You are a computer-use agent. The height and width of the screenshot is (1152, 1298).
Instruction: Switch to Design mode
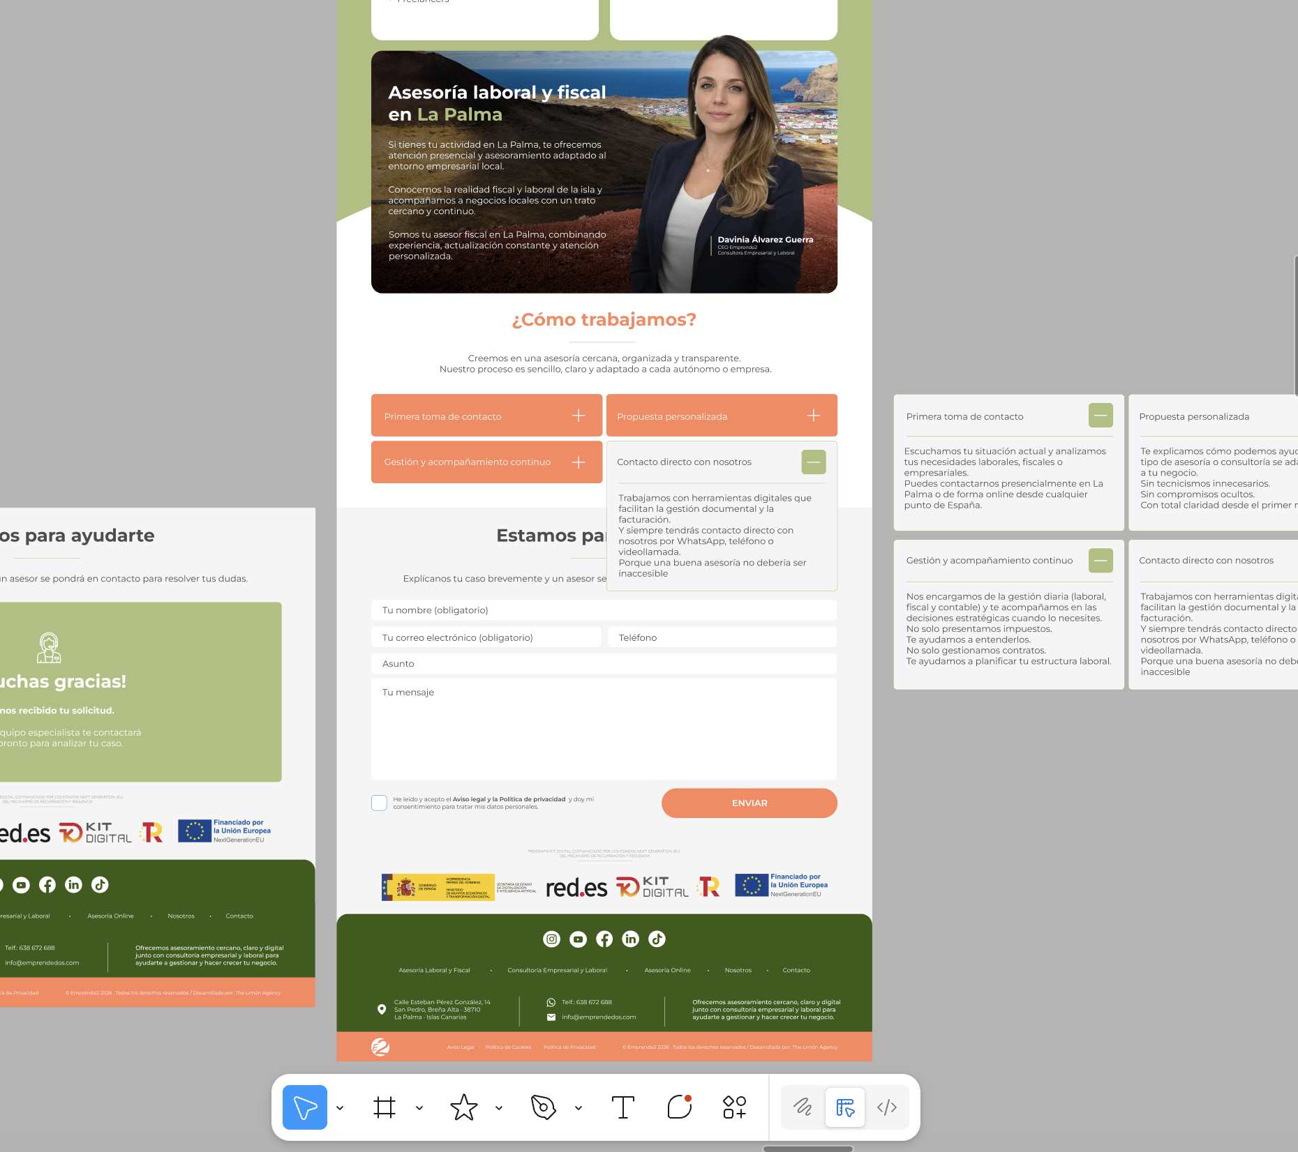point(845,1107)
